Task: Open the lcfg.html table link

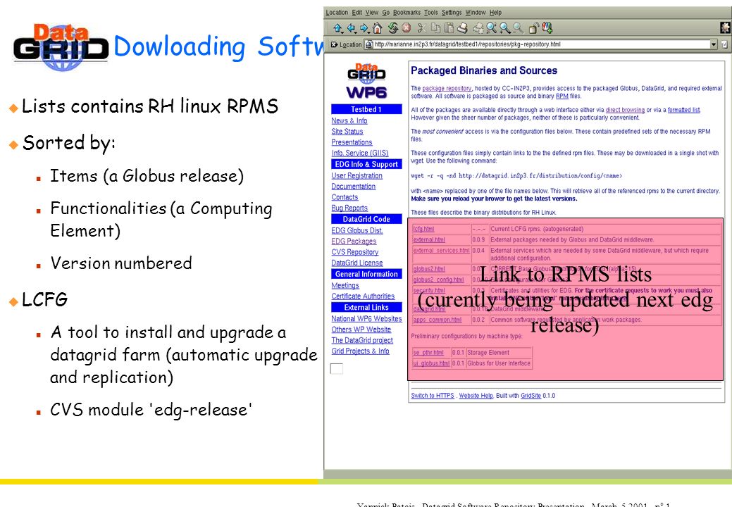Action: (x=423, y=229)
